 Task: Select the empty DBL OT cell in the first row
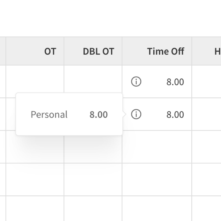pos(93,79)
